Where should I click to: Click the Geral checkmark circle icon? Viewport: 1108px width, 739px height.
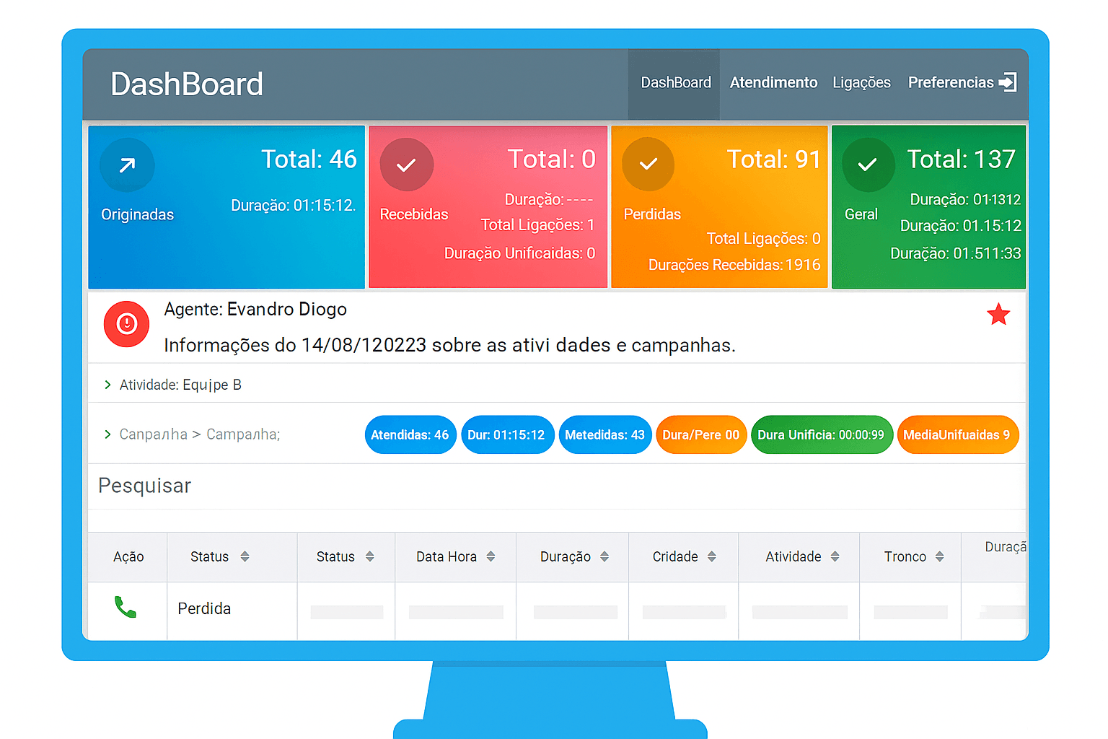point(867,165)
